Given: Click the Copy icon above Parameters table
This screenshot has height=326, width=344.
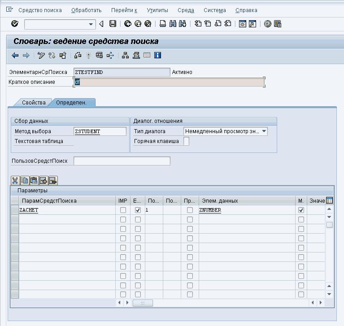Looking at the screenshot, I should click(25, 181).
